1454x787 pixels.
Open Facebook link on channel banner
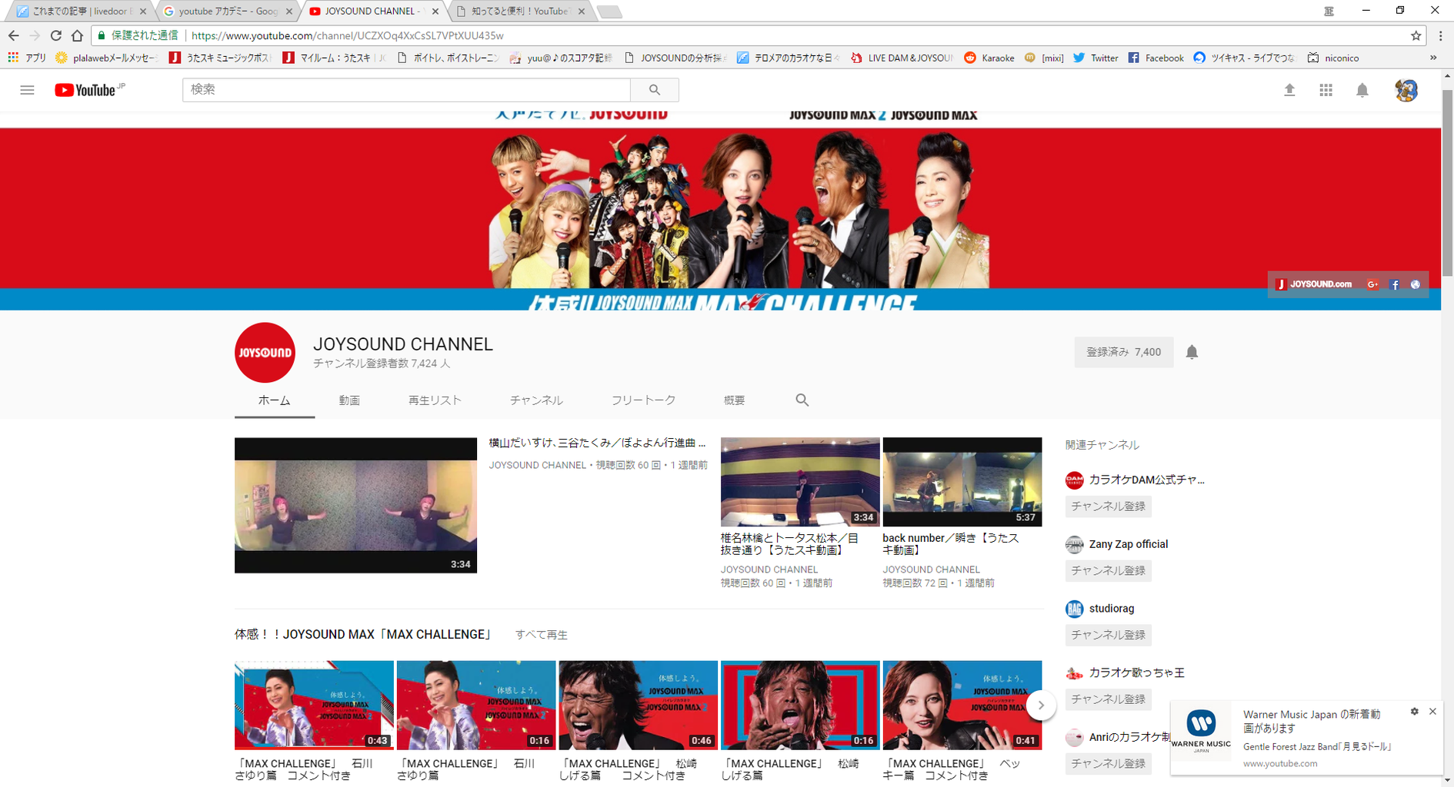(x=1395, y=284)
